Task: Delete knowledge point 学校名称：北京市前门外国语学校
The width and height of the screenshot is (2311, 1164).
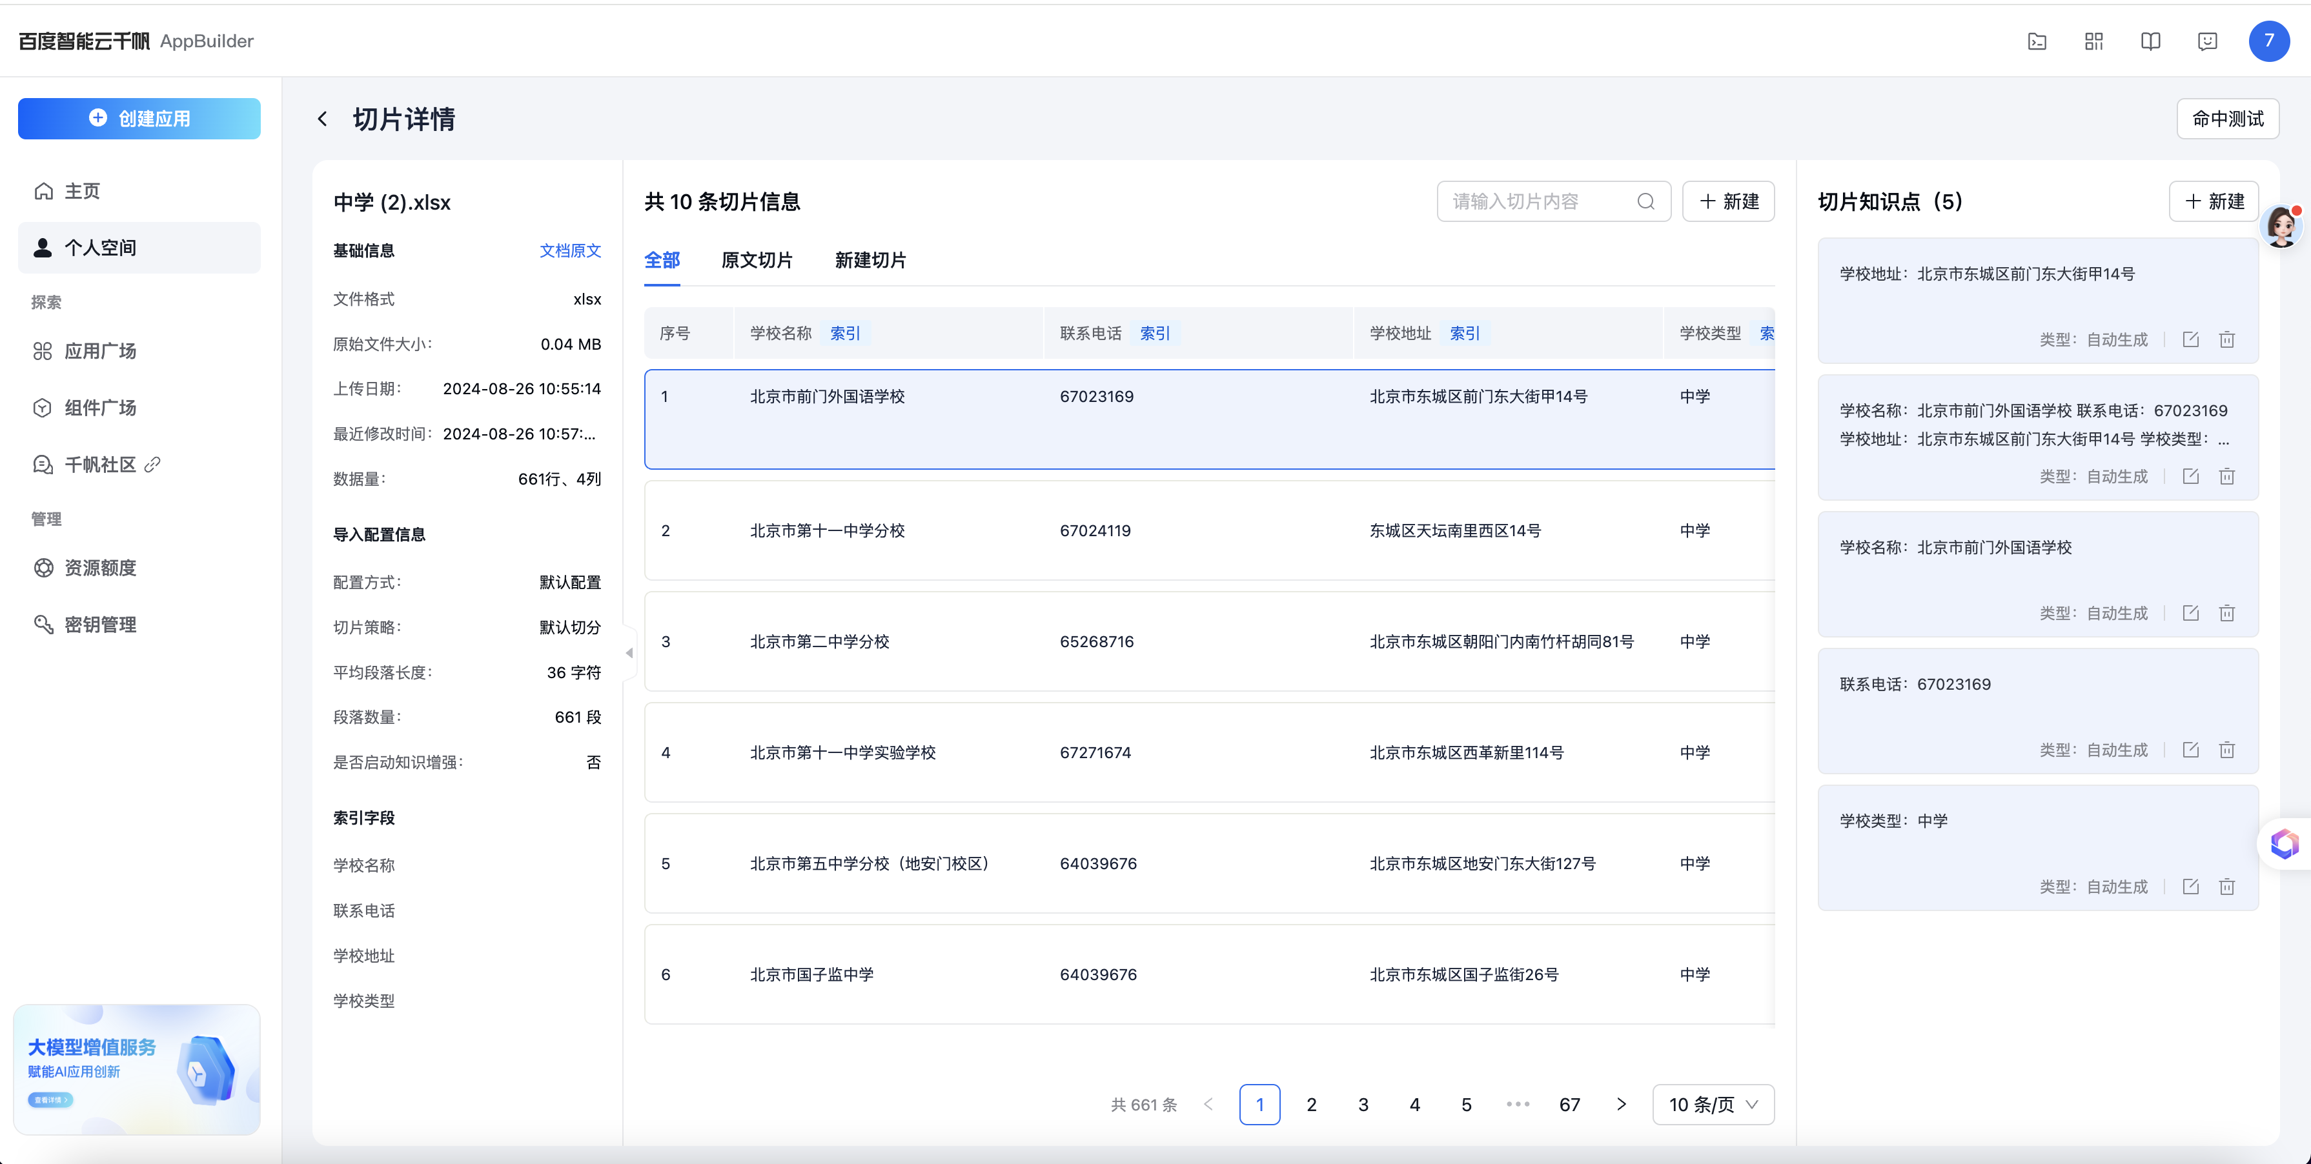Action: [x=2226, y=614]
